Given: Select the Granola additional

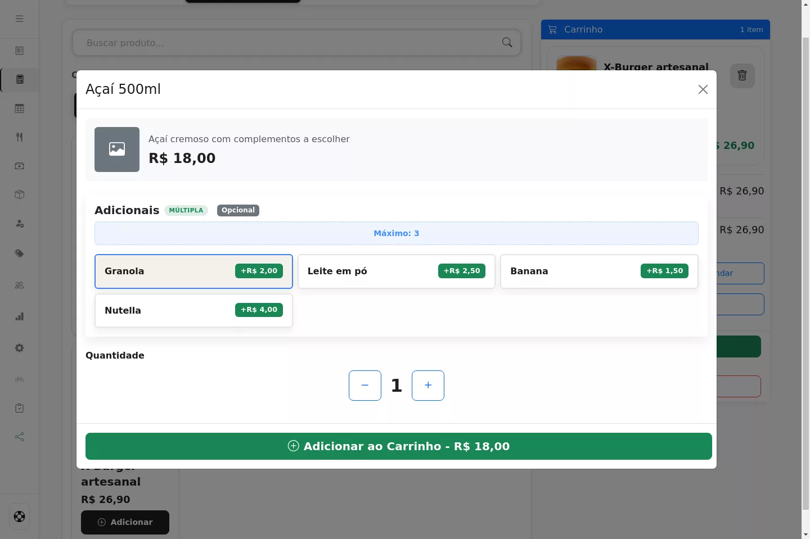Looking at the screenshot, I should point(193,271).
